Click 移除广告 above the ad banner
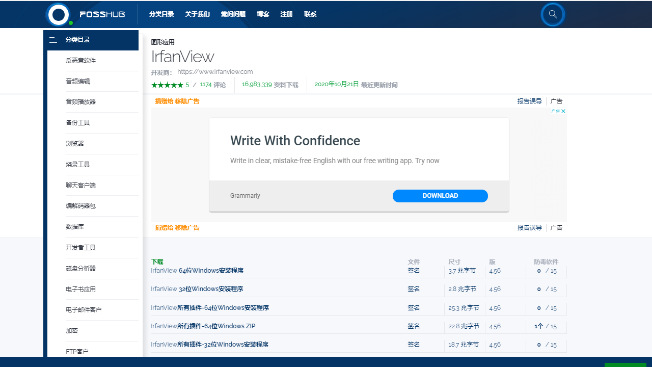This screenshot has height=367, width=652. click(x=187, y=101)
